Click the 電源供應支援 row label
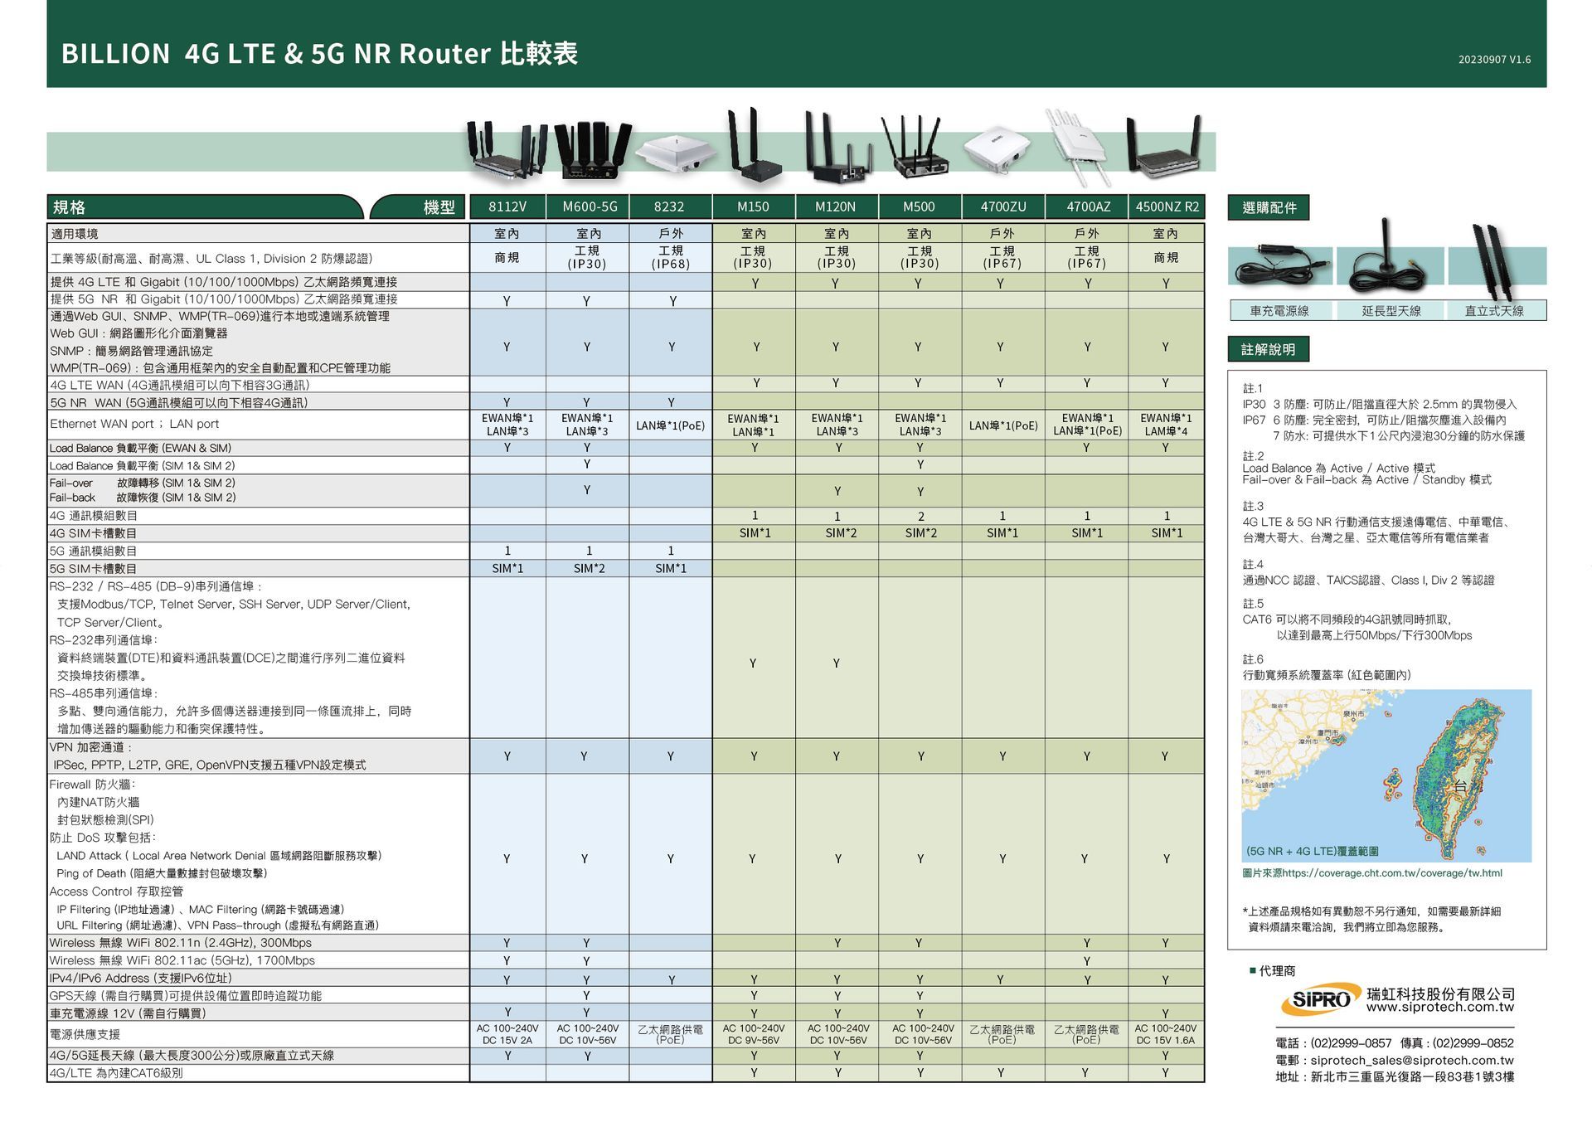 [85, 1034]
